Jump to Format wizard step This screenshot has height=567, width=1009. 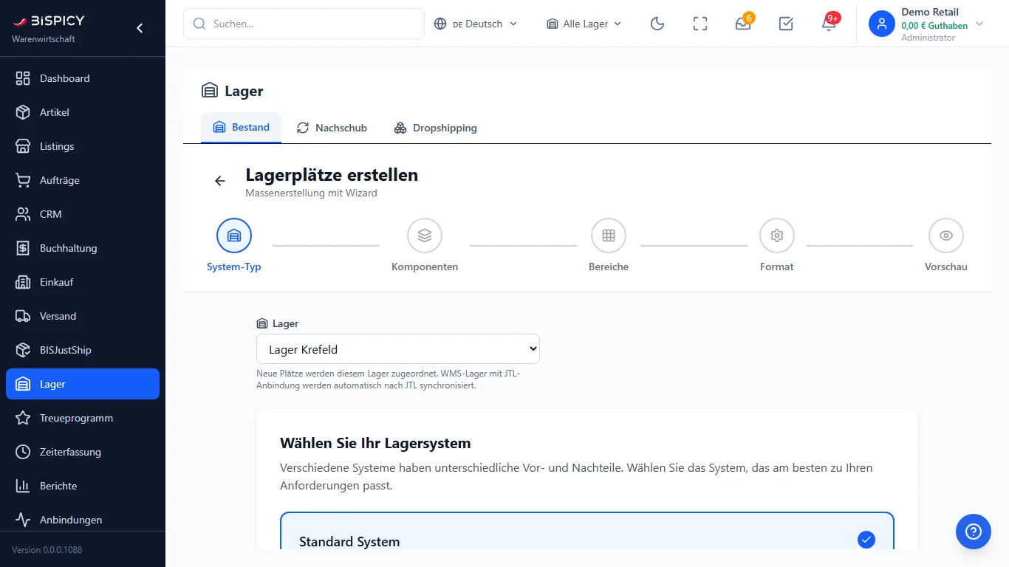pyautogui.click(x=777, y=246)
